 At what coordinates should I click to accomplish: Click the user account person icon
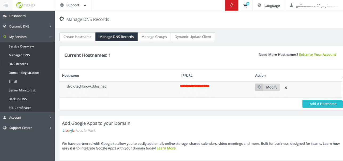[x=291, y=5]
